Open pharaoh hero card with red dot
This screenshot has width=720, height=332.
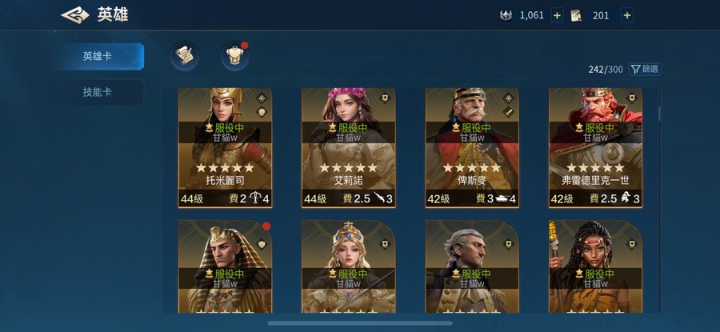(225, 266)
